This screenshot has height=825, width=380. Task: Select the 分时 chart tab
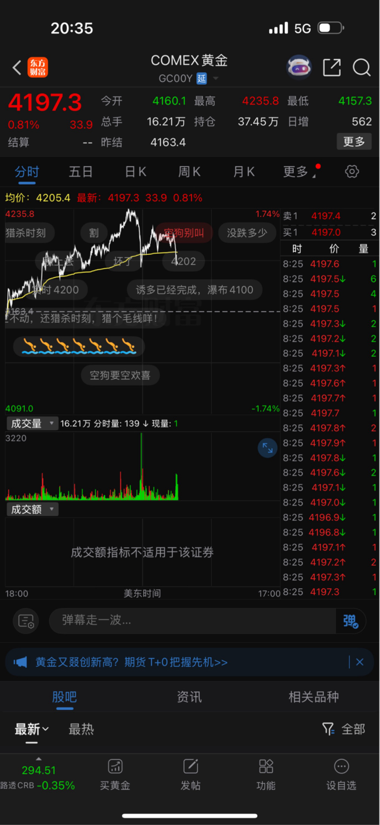click(x=27, y=171)
